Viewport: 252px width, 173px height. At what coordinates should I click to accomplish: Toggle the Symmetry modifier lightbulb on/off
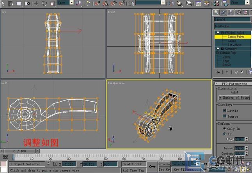click(218, 49)
